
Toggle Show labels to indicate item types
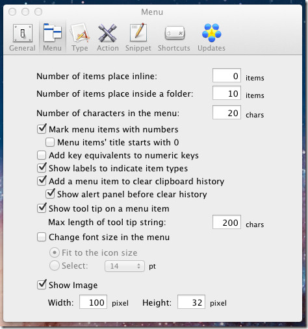tap(42, 168)
